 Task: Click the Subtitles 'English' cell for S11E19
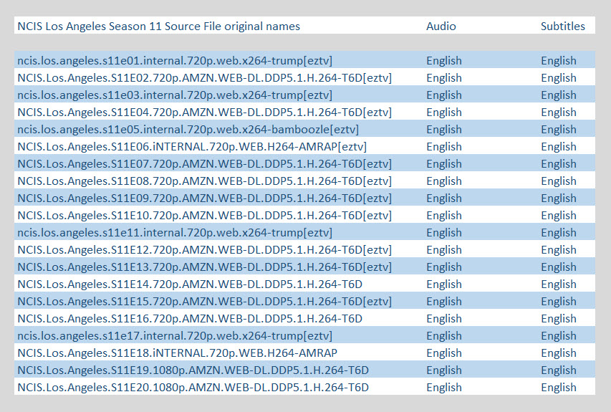click(559, 370)
